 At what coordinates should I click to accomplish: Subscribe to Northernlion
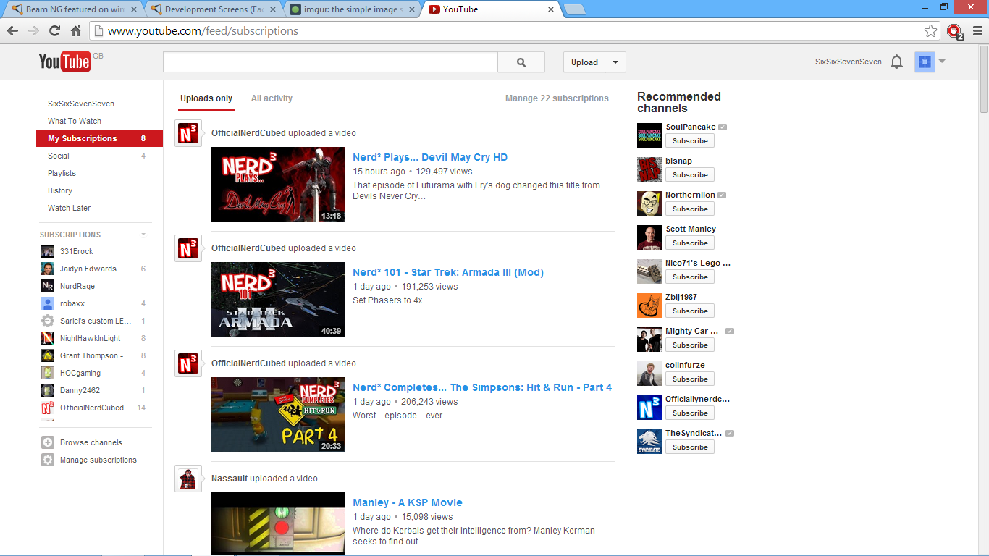(x=690, y=209)
